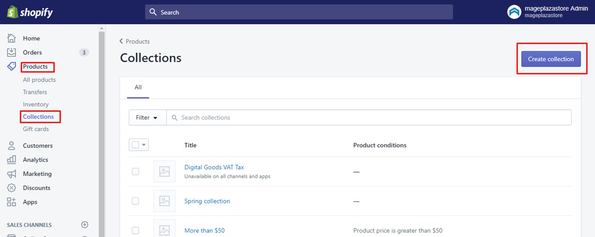Click the Customers person icon
The height and width of the screenshot is (237, 595).
point(11,145)
